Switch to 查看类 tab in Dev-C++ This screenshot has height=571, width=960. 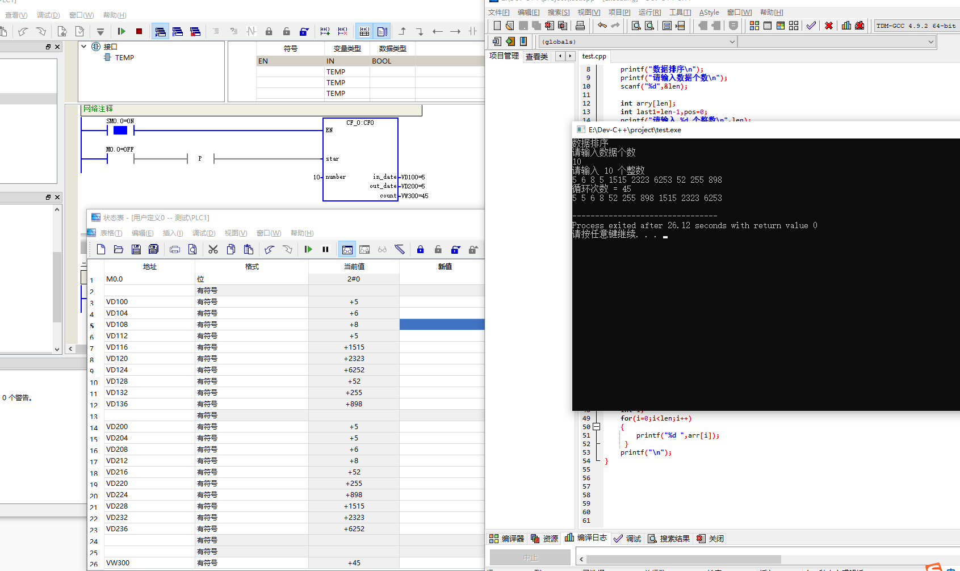pos(536,56)
